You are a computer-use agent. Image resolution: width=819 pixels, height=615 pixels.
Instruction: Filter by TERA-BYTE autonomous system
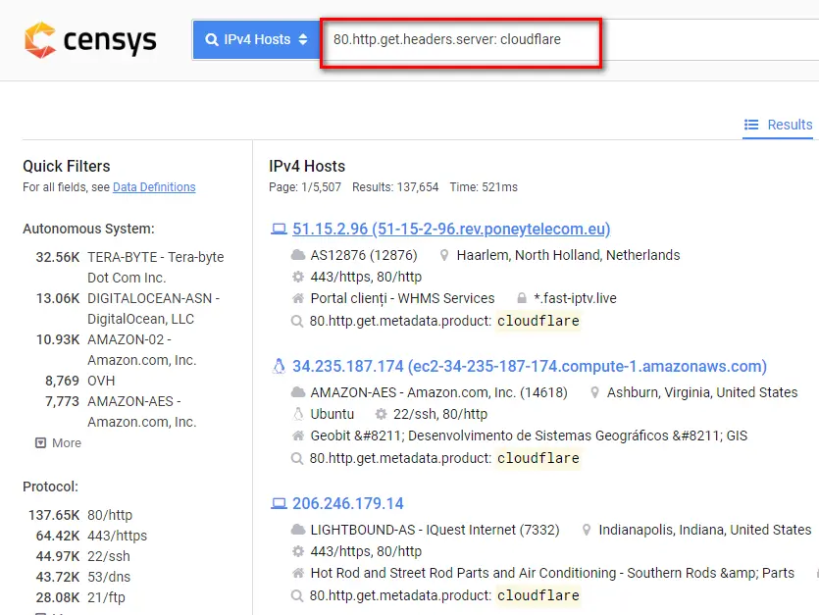(156, 267)
